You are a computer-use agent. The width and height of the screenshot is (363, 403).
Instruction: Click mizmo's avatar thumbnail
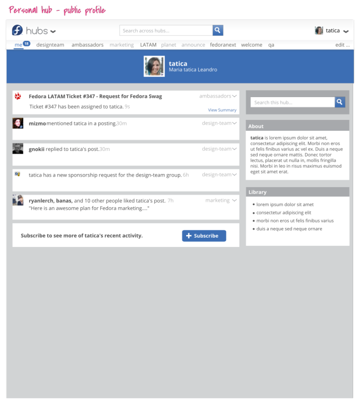tap(18, 123)
